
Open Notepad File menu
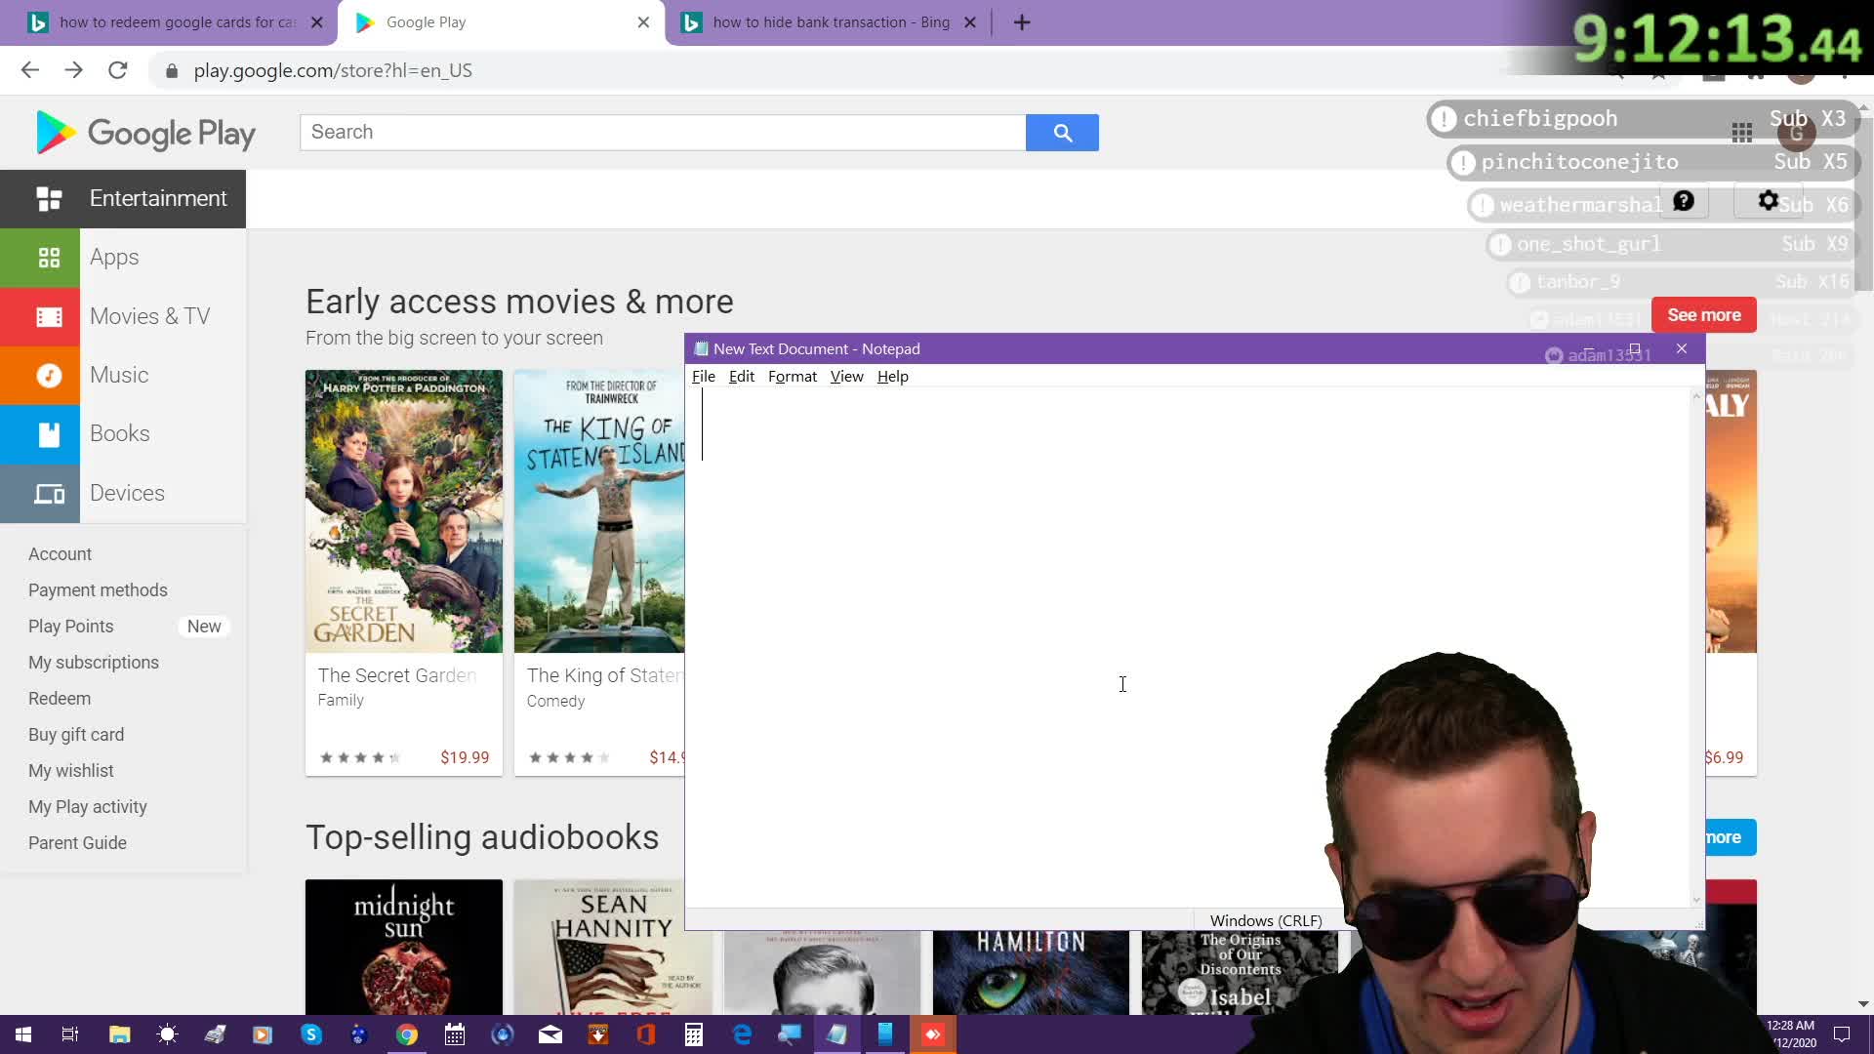[703, 377]
